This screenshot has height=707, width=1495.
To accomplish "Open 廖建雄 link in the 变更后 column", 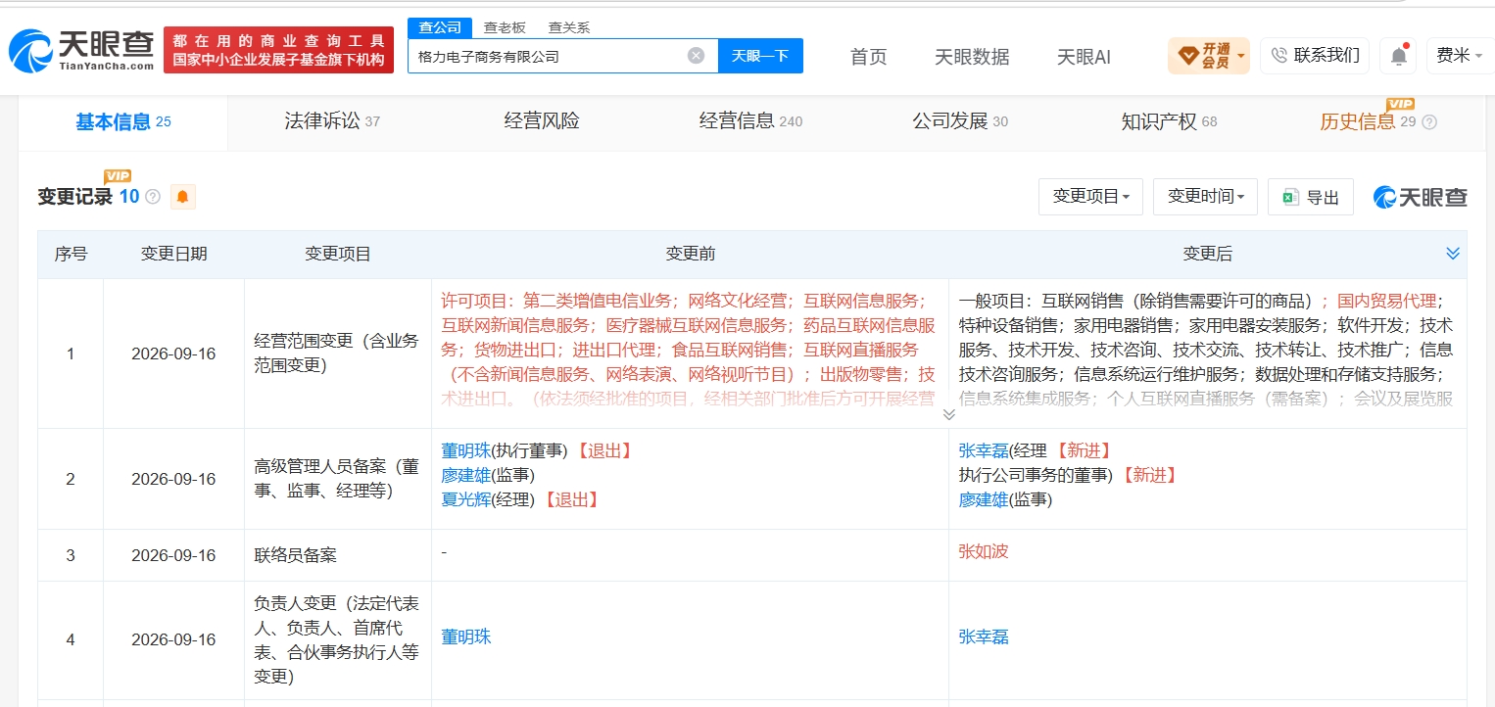I will (x=983, y=499).
